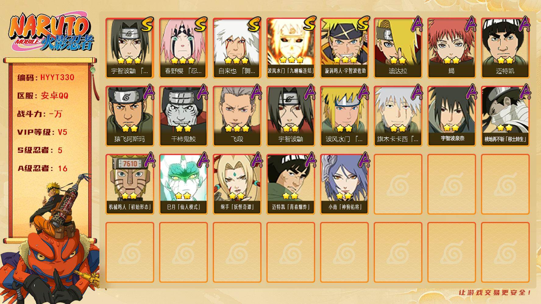Click the 桃地再不斩「秽土转生」card
The width and height of the screenshot is (541, 304).
click(505, 116)
